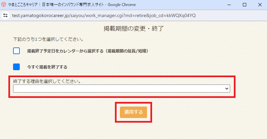Click the window title text in title bar
The height and width of the screenshot is (139, 267).
coord(64,5)
